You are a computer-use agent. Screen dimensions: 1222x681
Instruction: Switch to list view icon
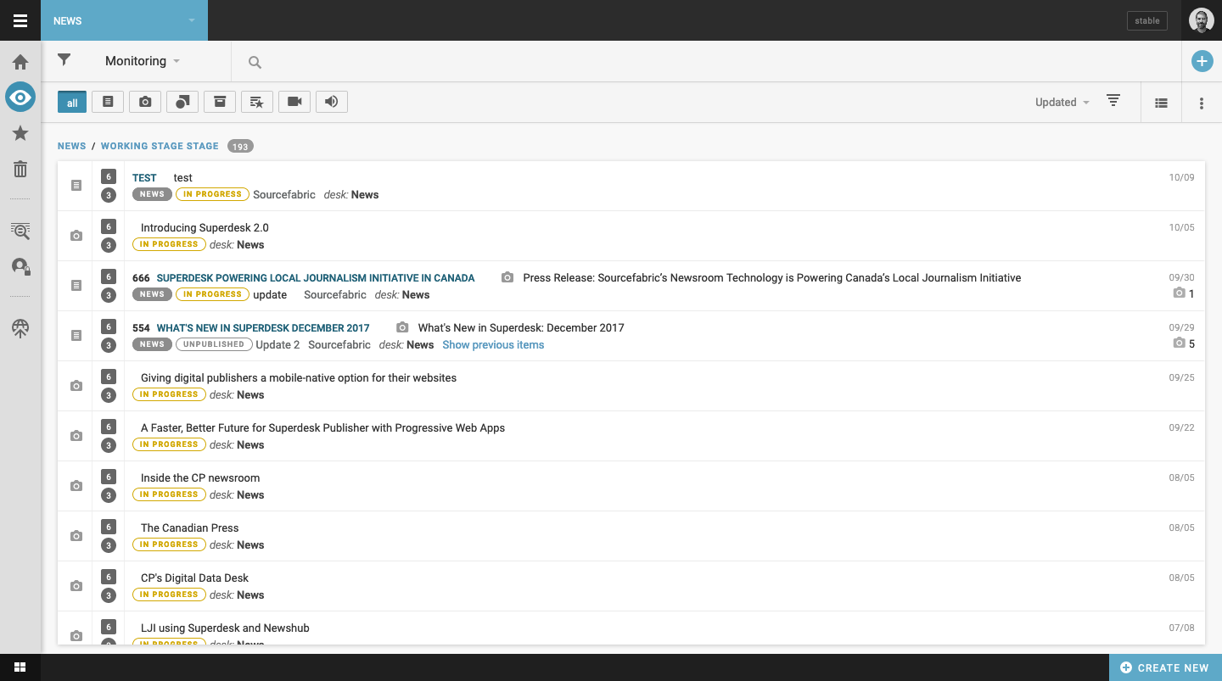point(1161,103)
